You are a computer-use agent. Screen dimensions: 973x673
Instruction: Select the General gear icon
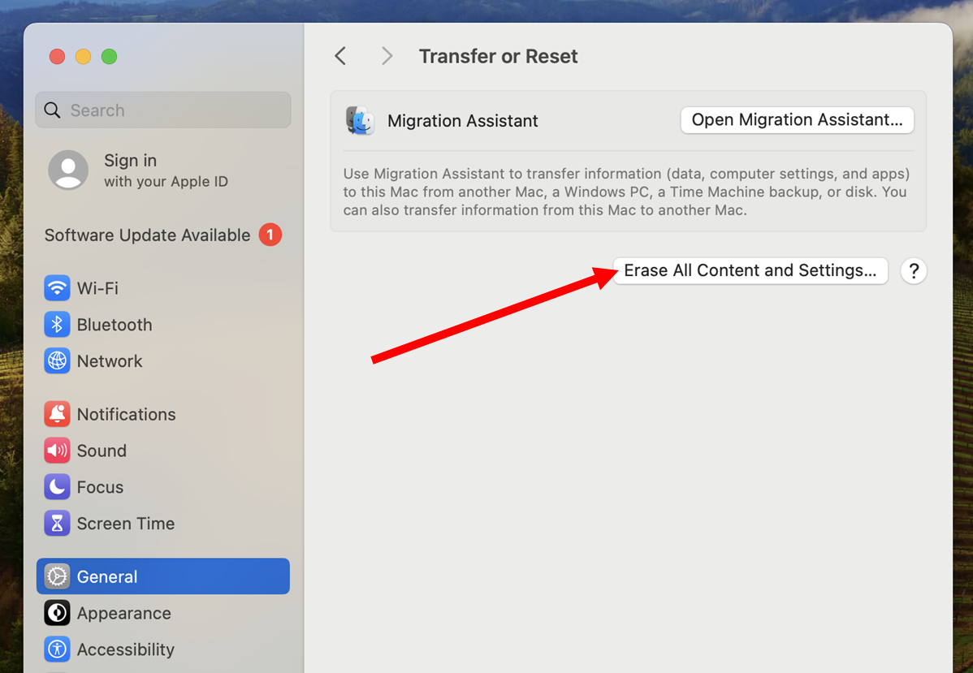pos(57,576)
